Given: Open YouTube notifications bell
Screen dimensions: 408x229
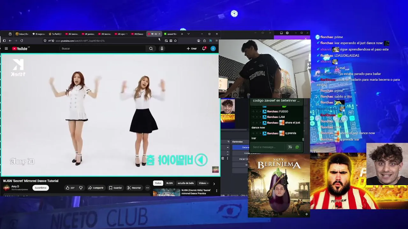Looking at the screenshot, I should 204,49.
